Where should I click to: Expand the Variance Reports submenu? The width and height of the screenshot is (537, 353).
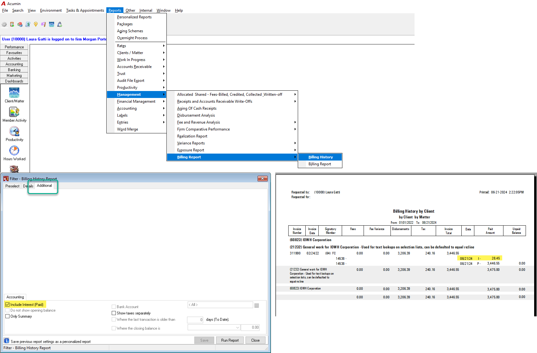[x=232, y=143]
